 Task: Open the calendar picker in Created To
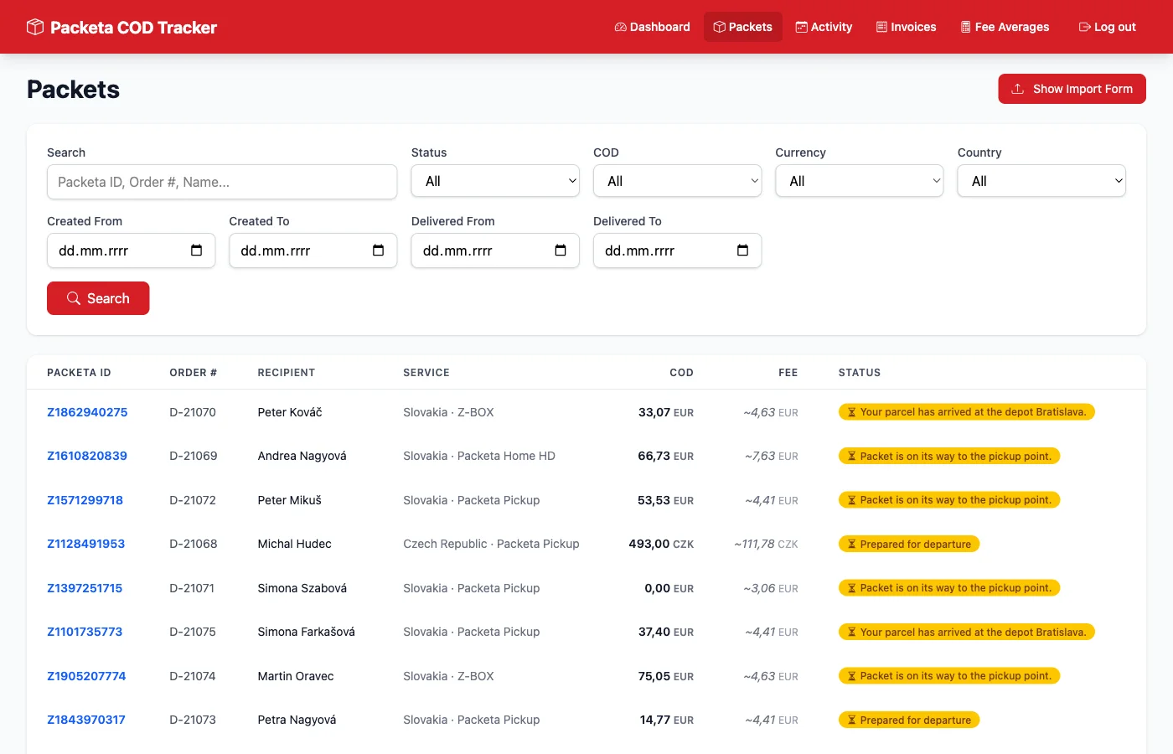tap(379, 250)
